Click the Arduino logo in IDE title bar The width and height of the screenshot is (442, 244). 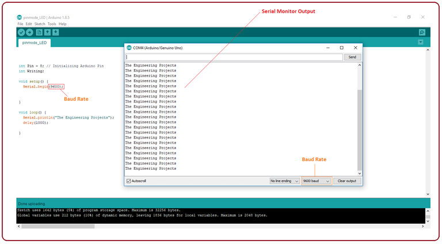(x=20, y=17)
